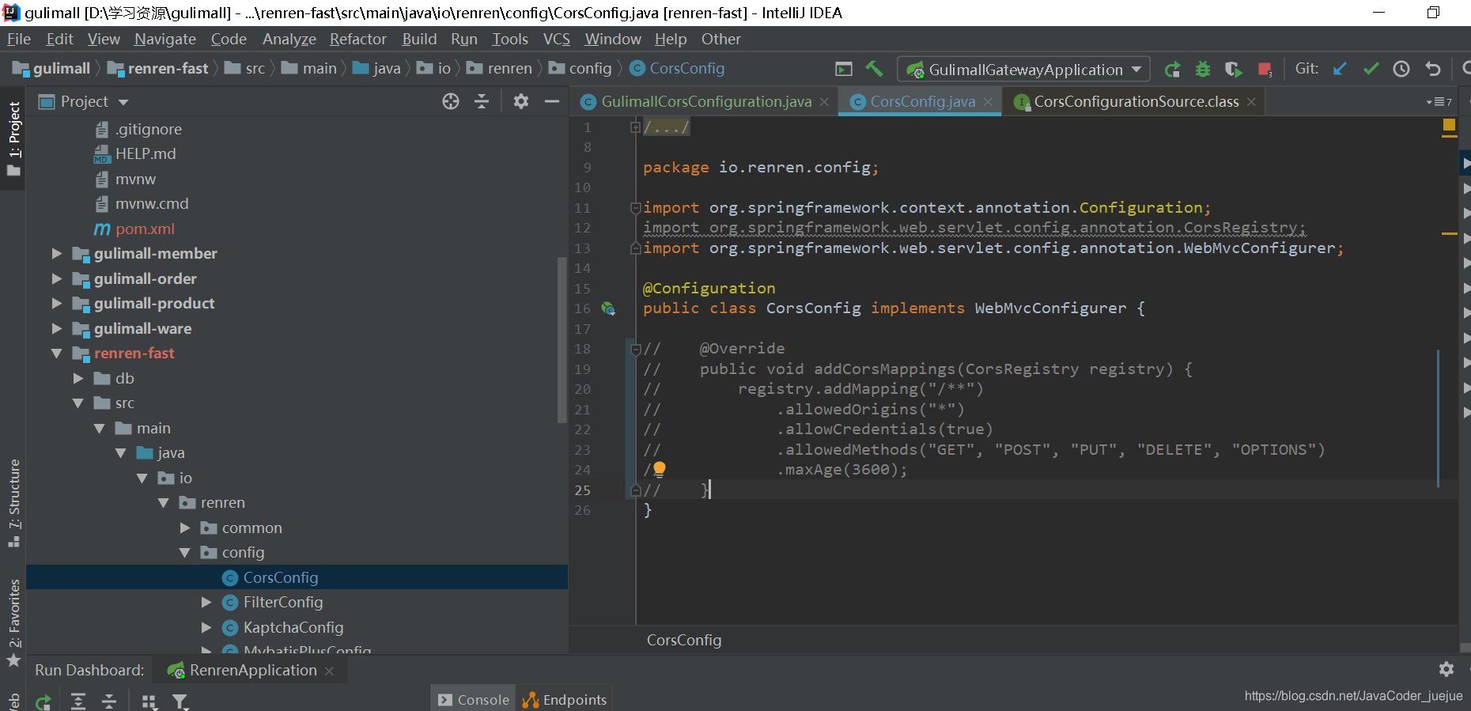
Task: Expand the db folder
Action: pyautogui.click(x=78, y=378)
